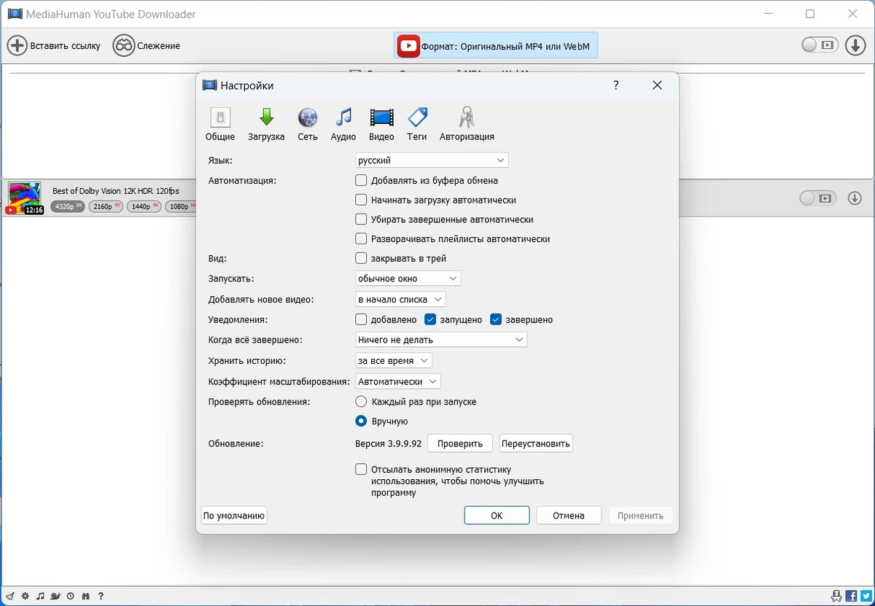The height and width of the screenshot is (606, 875).
Task: Click the broom cleanup icon in status bar
Action: tap(10, 596)
